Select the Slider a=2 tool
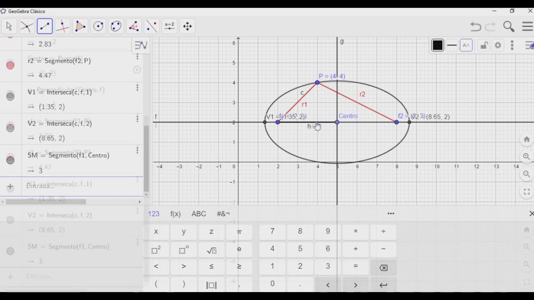The height and width of the screenshot is (300, 534). click(169, 26)
